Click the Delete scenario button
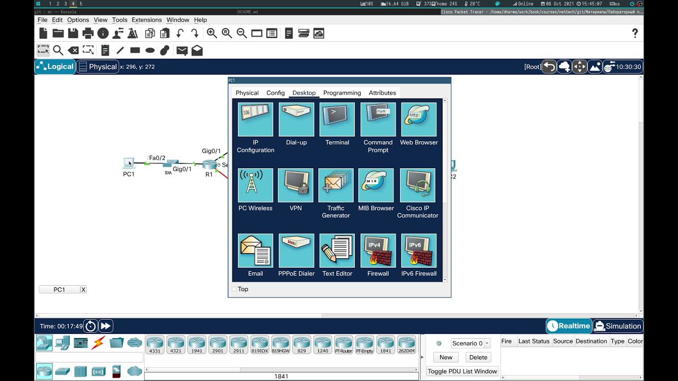The height and width of the screenshot is (381, 678). tap(478, 357)
